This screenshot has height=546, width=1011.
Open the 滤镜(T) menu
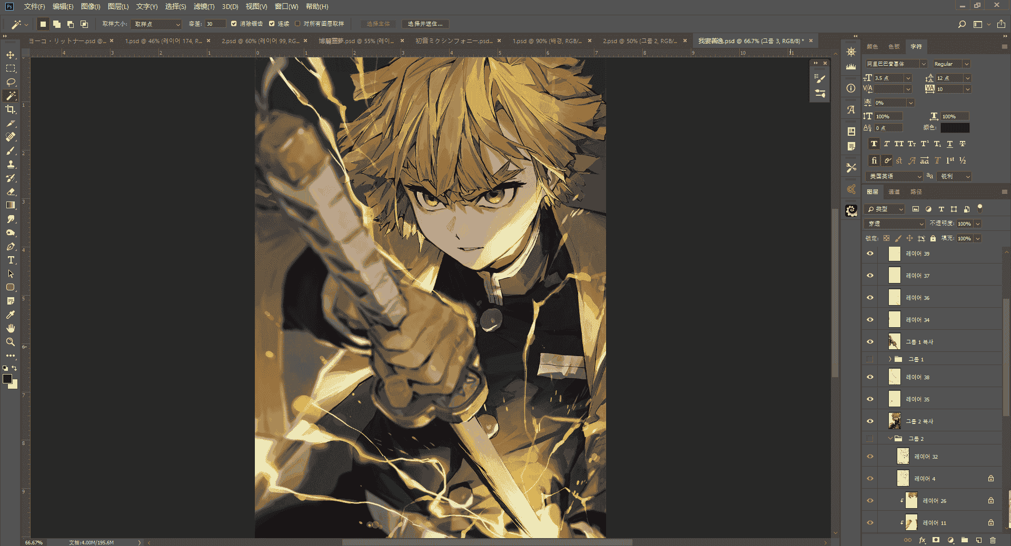coord(204,6)
